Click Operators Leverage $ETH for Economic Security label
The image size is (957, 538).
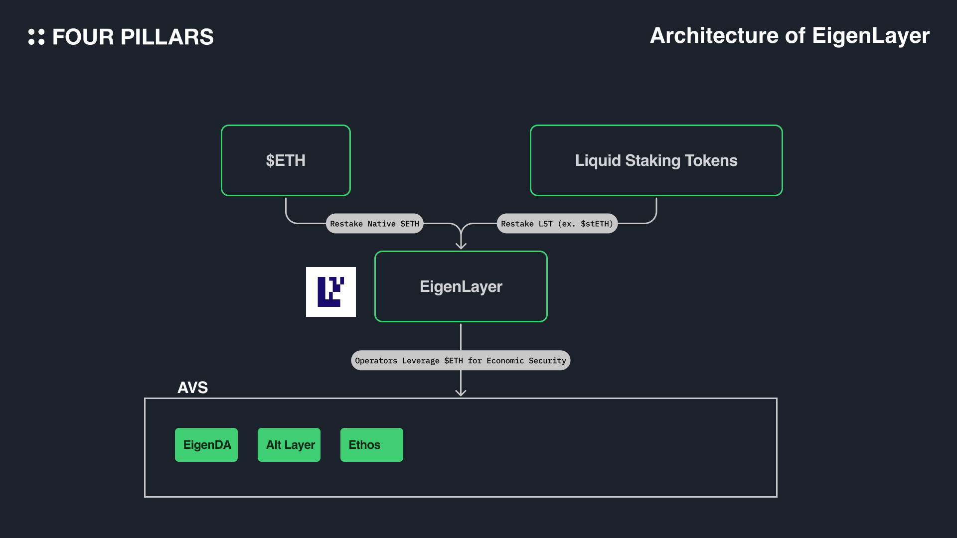pos(460,361)
